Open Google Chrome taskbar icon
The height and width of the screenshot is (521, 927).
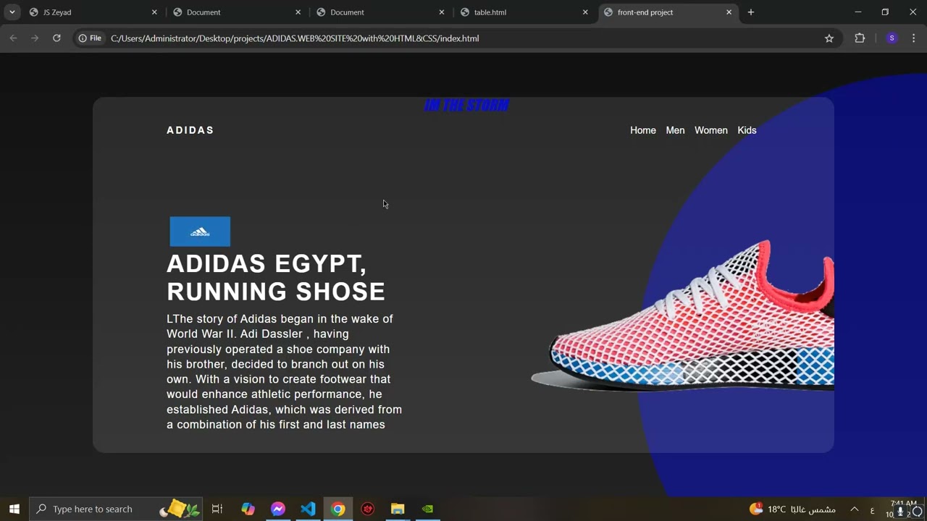click(x=337, y=509)
